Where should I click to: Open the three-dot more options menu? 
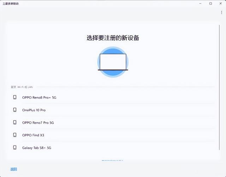(221, 13)
